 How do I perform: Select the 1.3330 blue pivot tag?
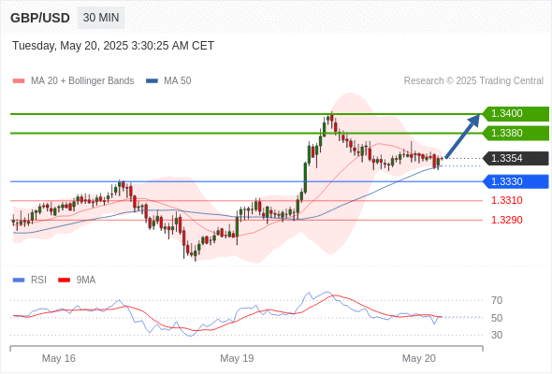point(516,181)
